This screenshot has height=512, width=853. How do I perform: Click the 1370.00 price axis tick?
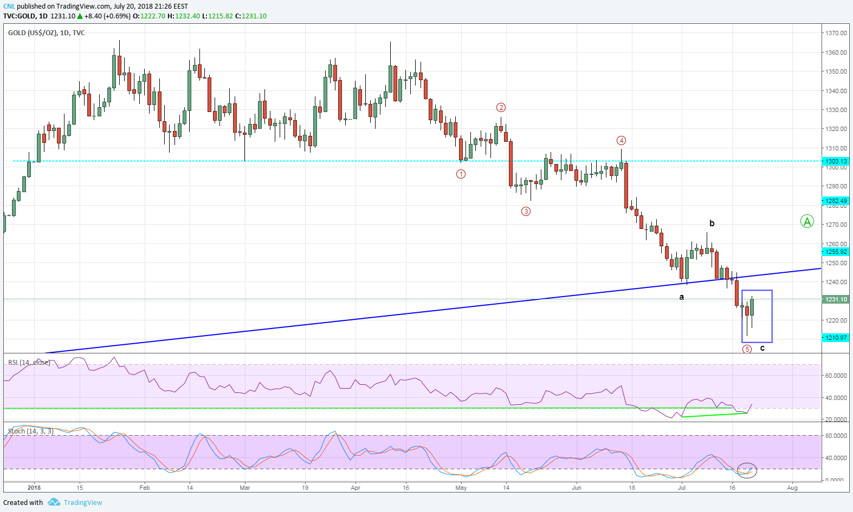pyautogui.click(x=836, y=33)
